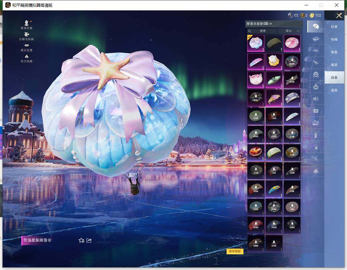Select the airplane category icon
The width and height of the screenshot is (347, 270).
[316, 63]
